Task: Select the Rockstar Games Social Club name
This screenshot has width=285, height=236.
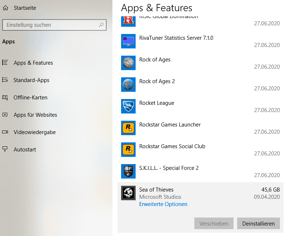Action: point(172,146)
